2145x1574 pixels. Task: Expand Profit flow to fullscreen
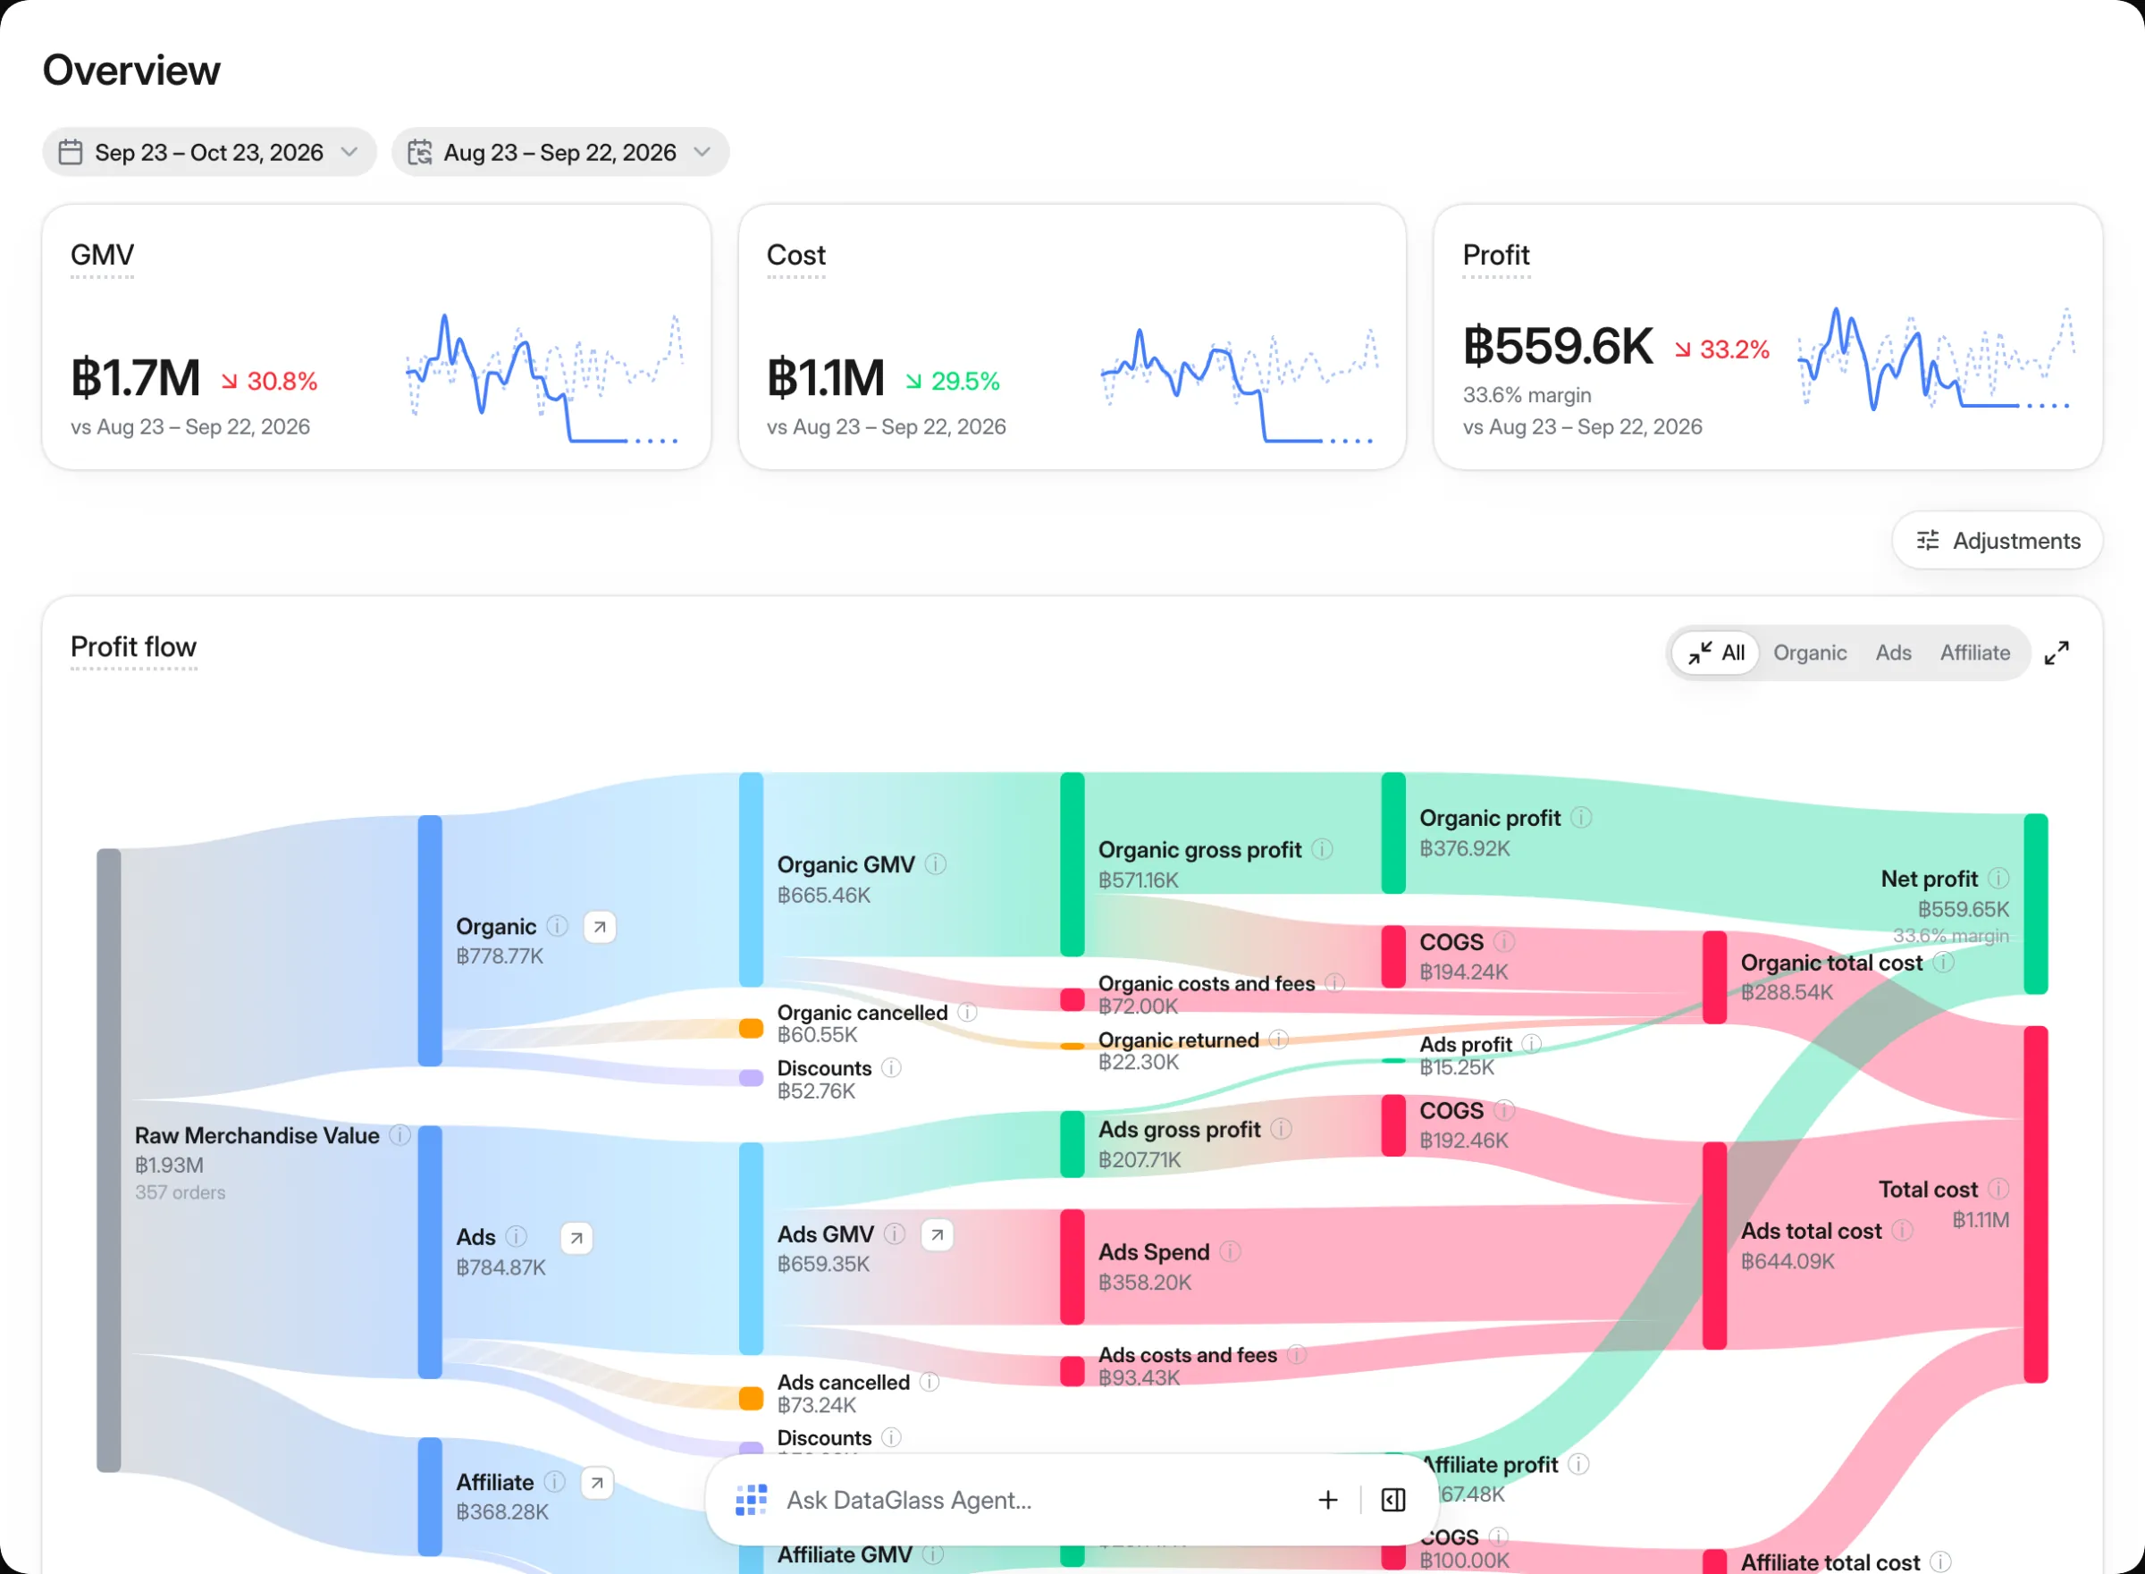(x=2057, y=653)
